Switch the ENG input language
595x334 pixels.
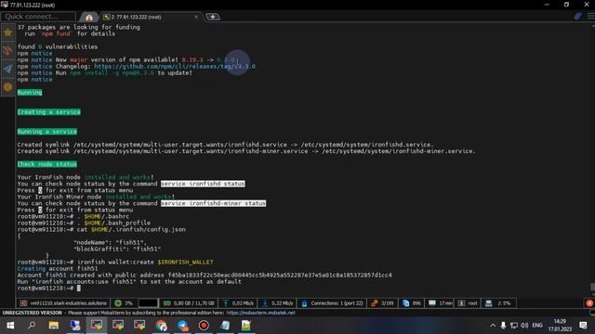tap(537, 326)
